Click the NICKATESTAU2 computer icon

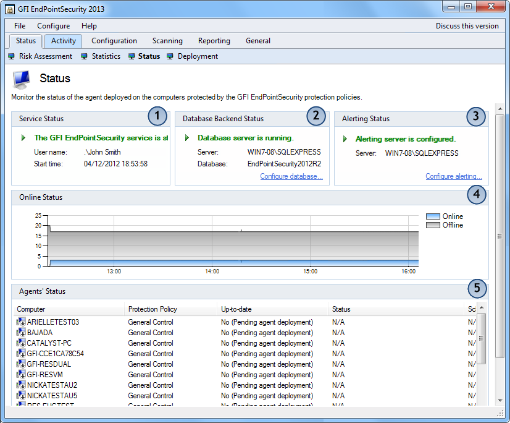click(21, 385)
